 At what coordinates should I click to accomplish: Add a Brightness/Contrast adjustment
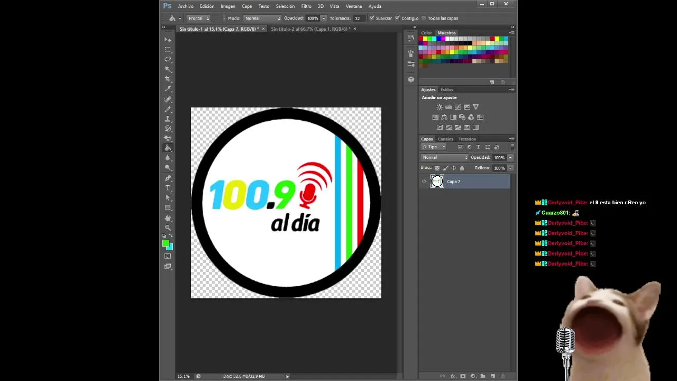pyautogui.click(x=440, y=107)
